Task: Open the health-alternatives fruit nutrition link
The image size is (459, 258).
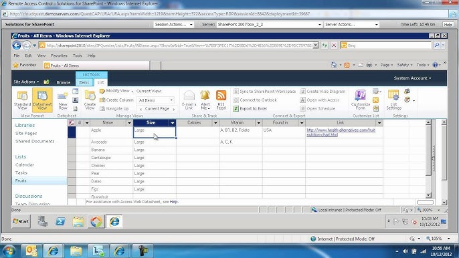Action: click(341, 132)
